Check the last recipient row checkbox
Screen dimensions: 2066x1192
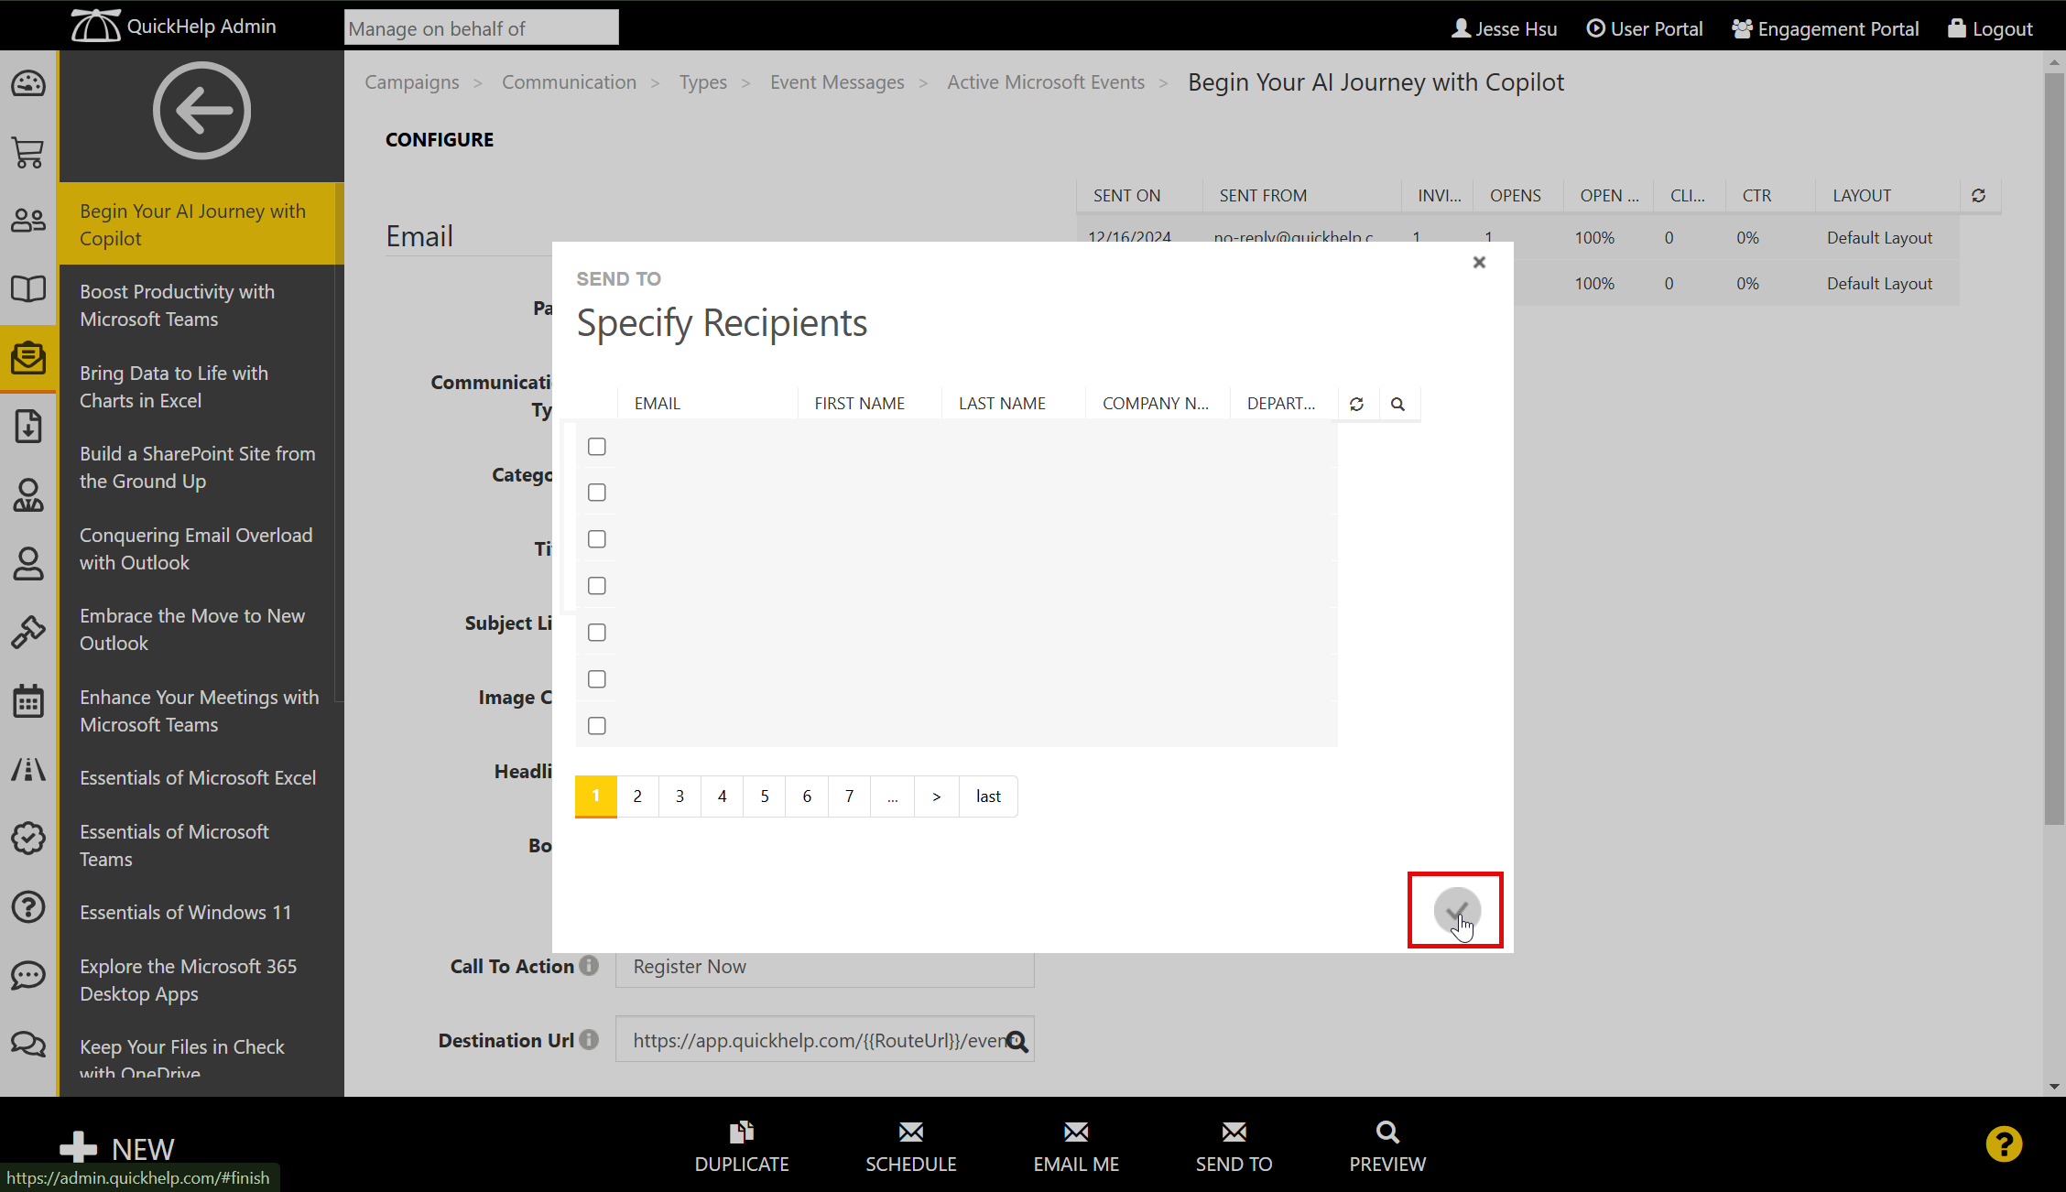click(x=597, y=726)
